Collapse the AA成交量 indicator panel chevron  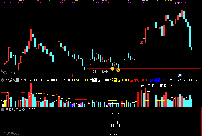[3, 80]
